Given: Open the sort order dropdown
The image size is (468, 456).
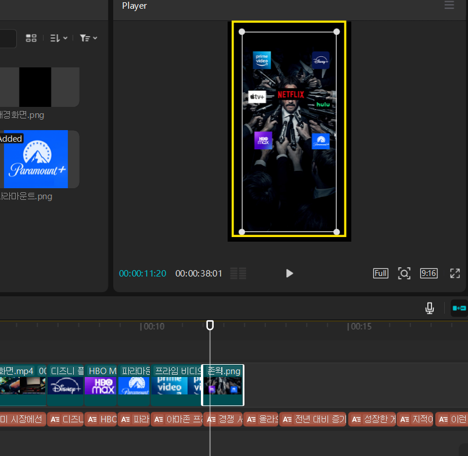Looking at the screenshot, I should 59,38.
